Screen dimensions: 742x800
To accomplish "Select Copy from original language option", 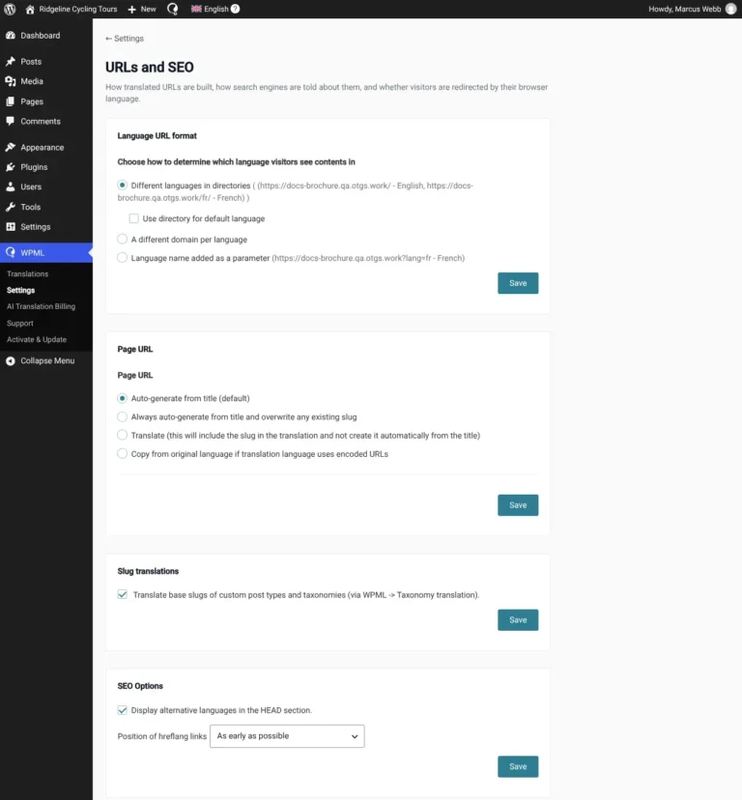I will (122, 453).
